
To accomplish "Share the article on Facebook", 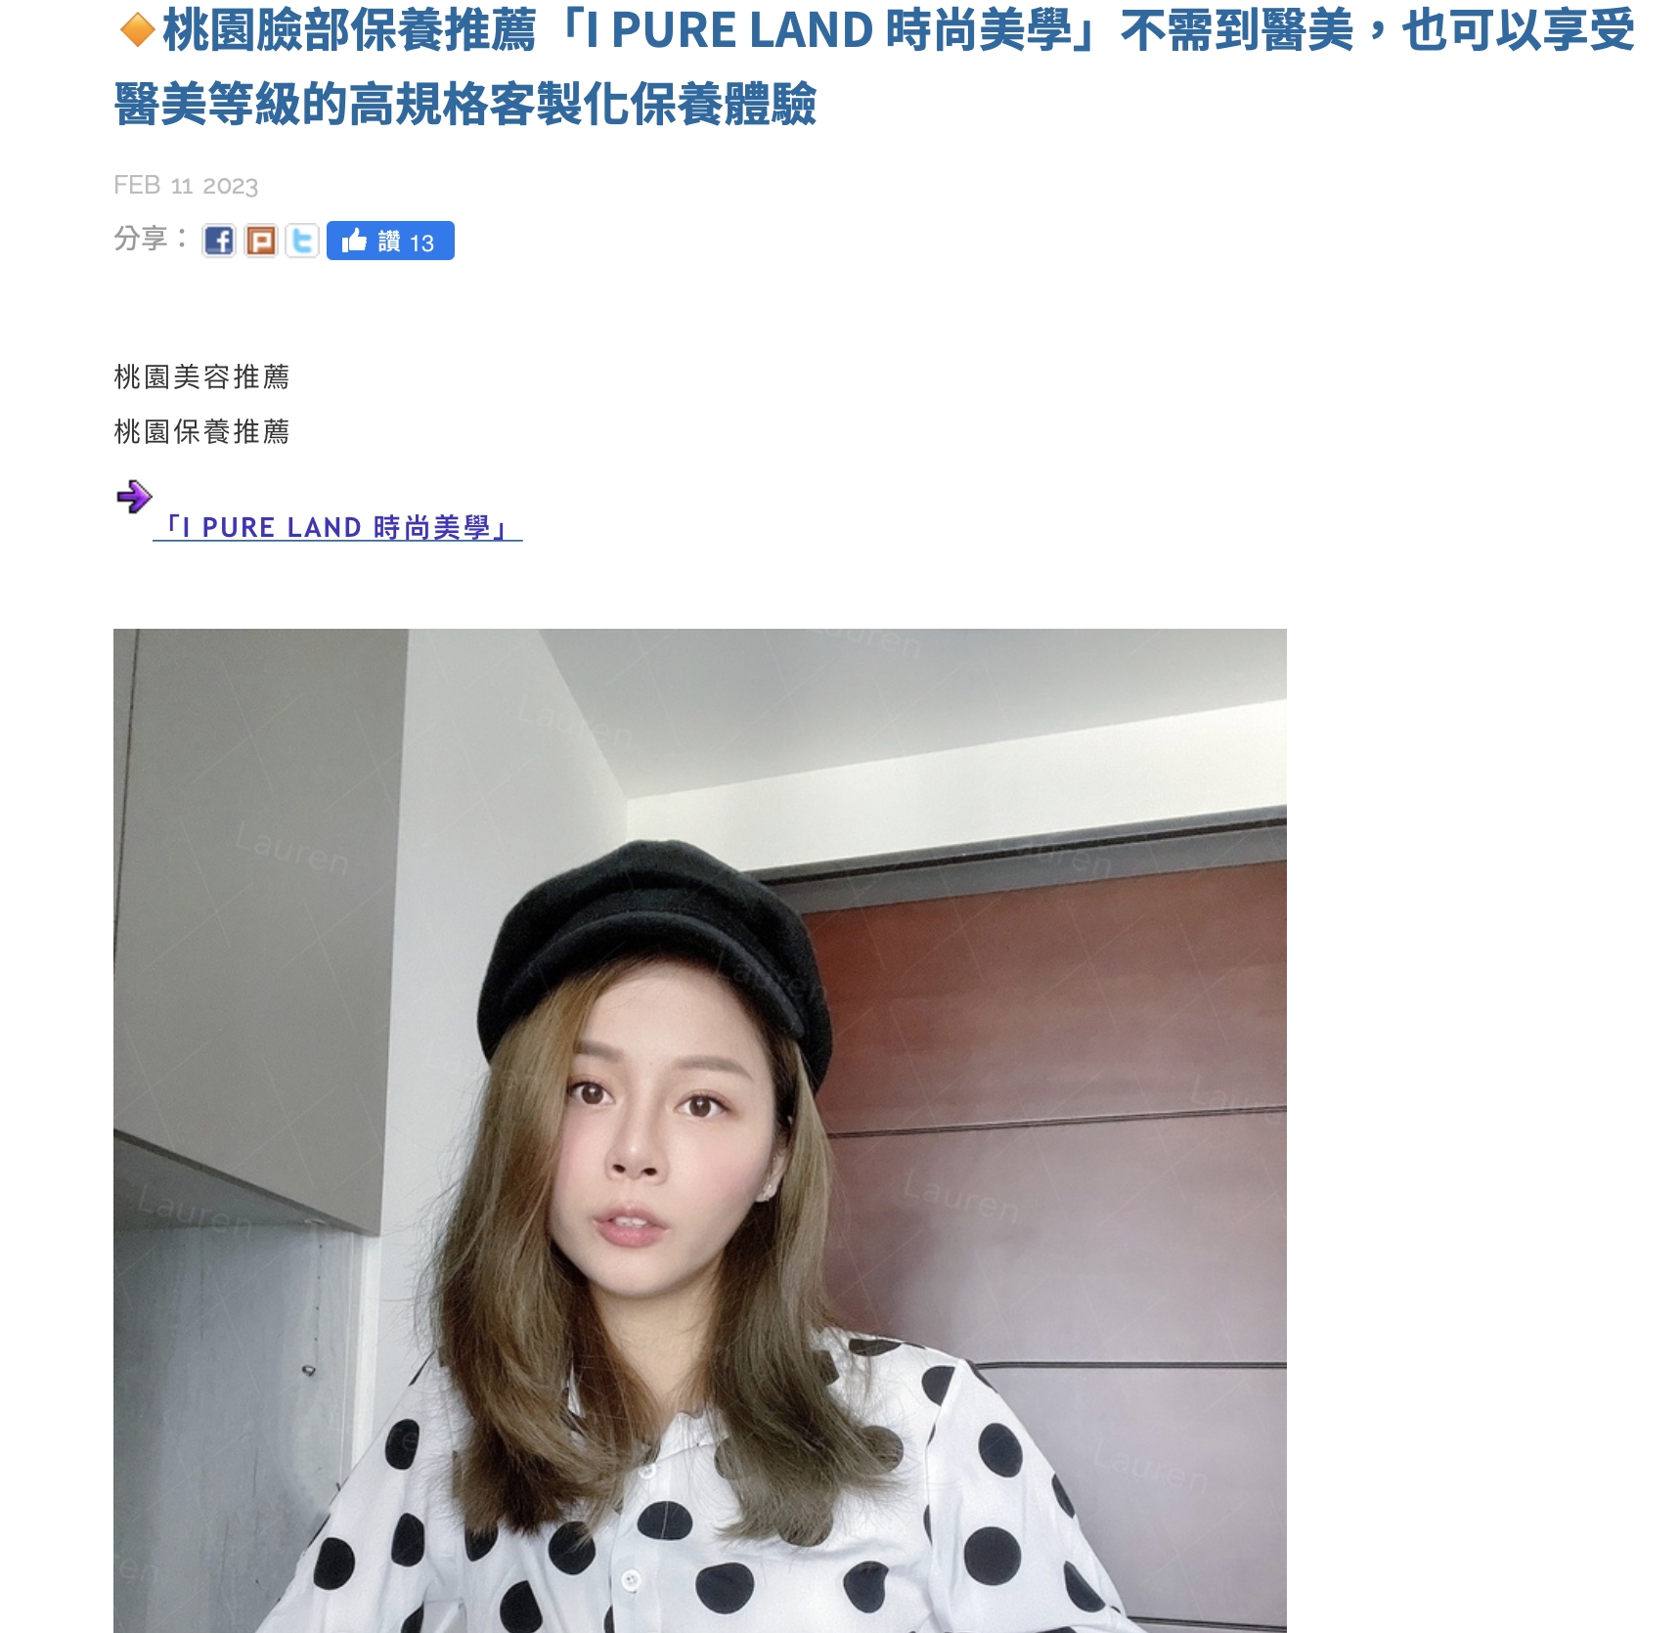I will [x=219, y=241].
